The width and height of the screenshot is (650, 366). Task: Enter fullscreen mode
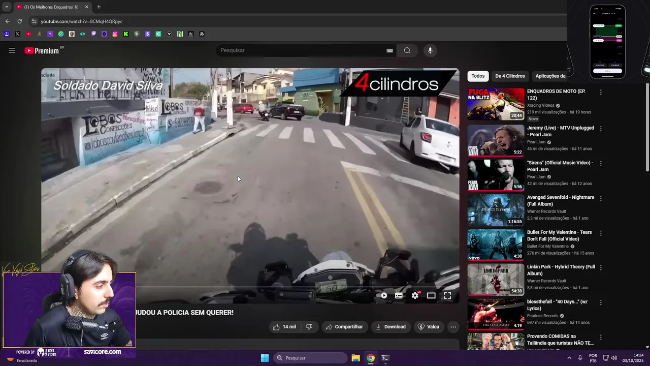coord(447,295)
